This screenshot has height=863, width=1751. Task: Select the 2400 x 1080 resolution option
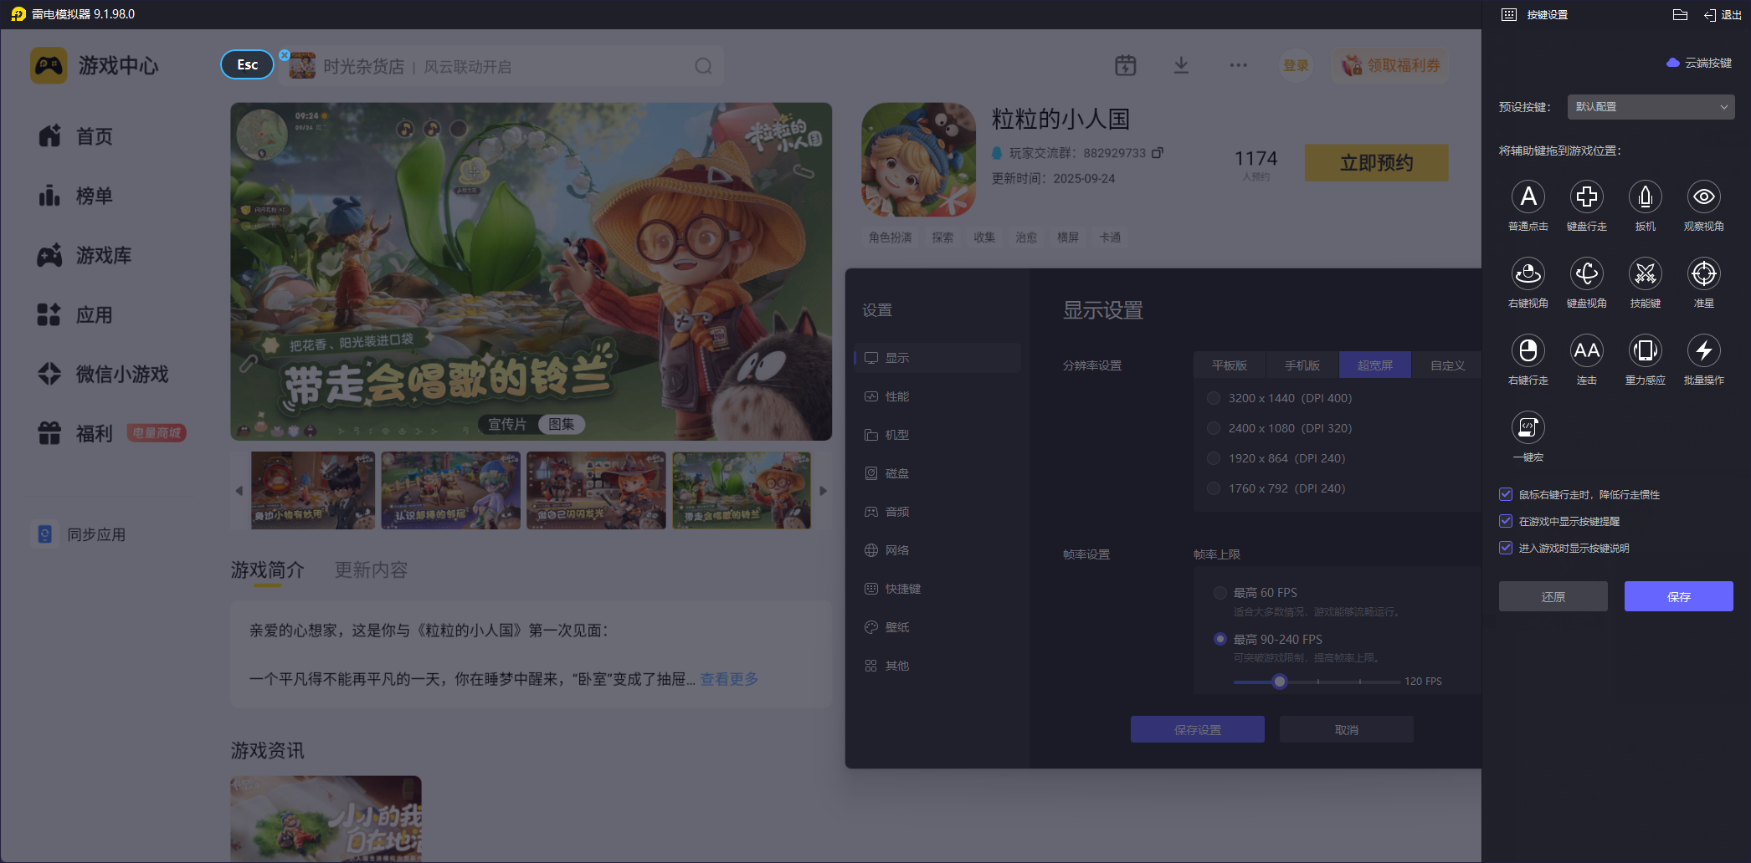tap(1213, 428)
